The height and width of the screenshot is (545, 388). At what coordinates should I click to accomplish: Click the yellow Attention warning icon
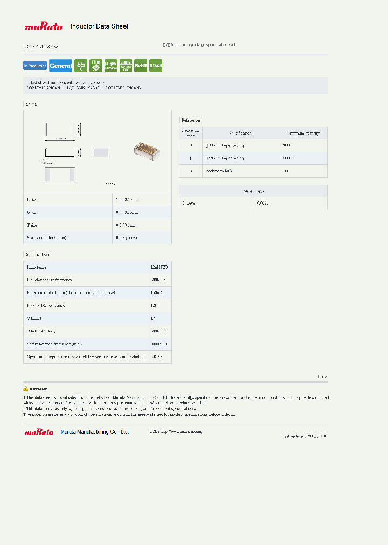[x=26, y=389]
